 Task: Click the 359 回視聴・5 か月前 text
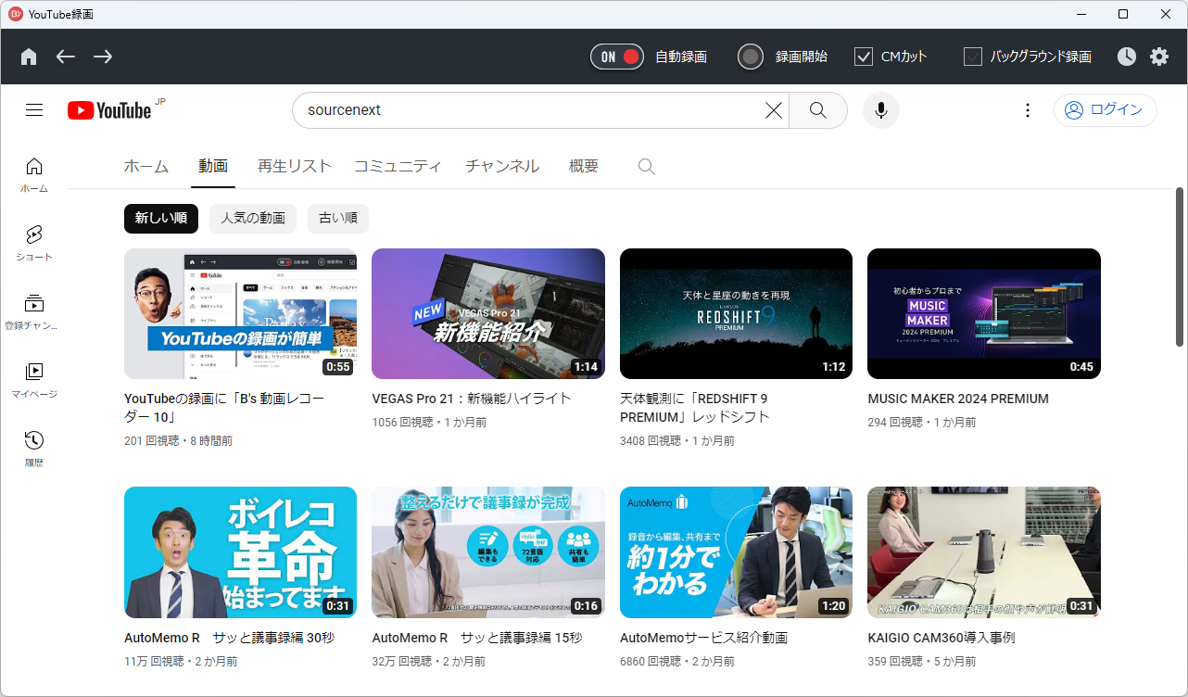click(x=921, y=662)
